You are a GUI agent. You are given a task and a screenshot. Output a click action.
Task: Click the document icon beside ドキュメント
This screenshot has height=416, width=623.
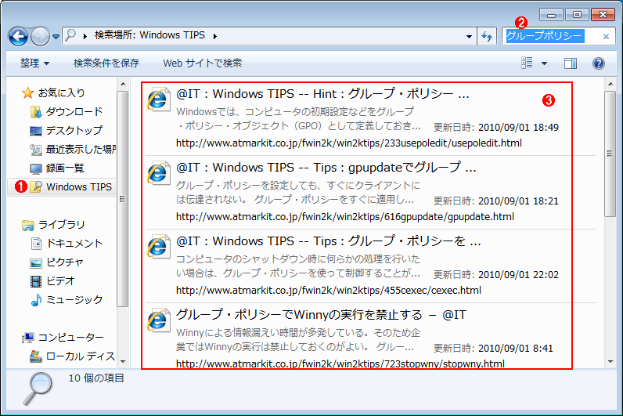36,243
